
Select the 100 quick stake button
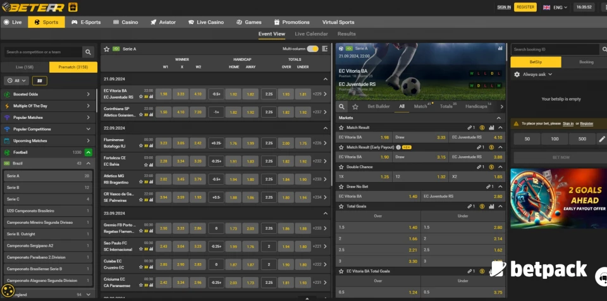pos(555,138)
